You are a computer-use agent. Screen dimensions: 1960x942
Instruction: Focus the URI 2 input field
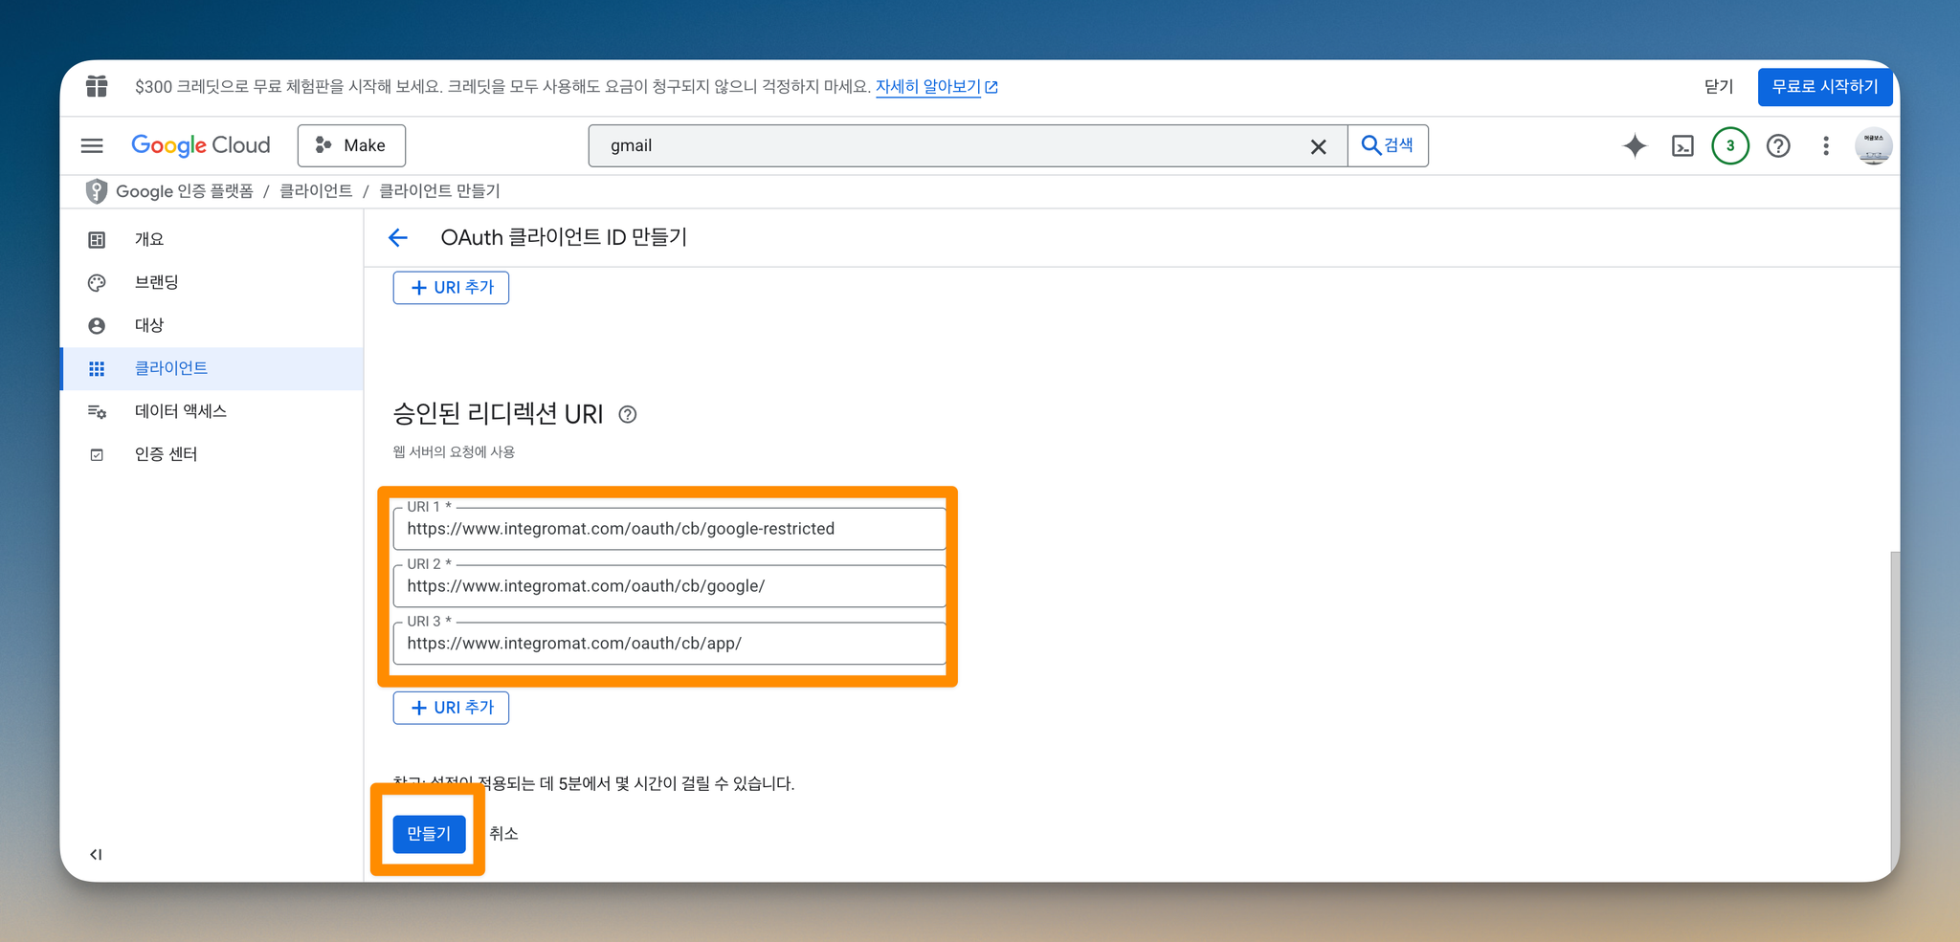point(669,586)
